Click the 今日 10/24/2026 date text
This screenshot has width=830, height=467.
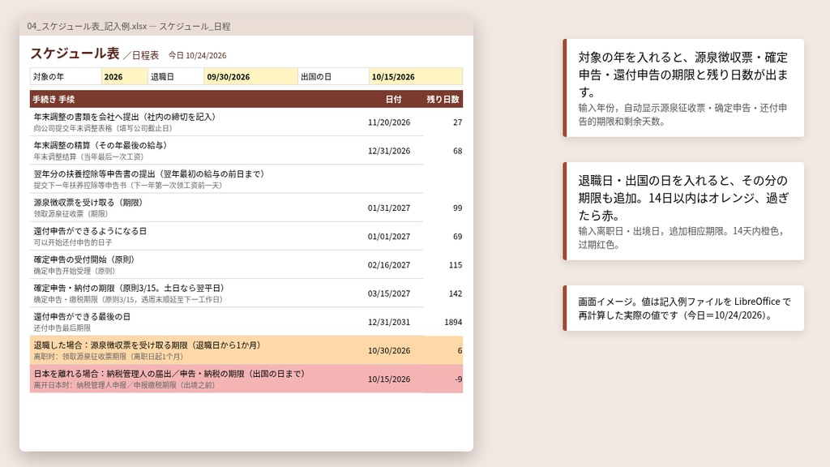coord(198,55)
